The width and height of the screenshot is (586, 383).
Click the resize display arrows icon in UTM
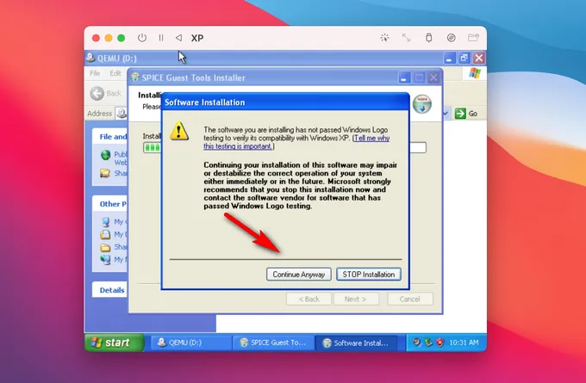coord(406,38)
